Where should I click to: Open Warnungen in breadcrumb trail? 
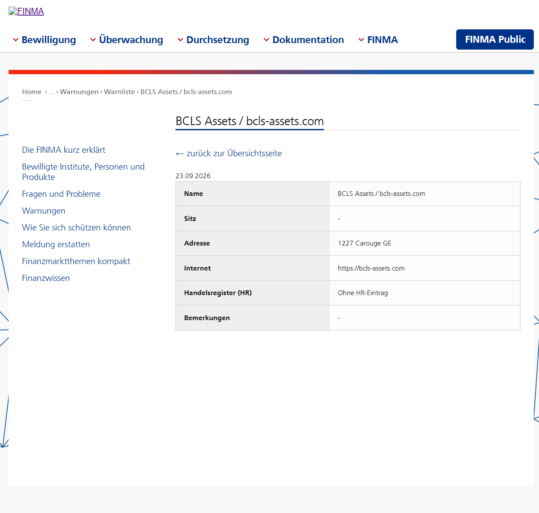click(x=79, y=91)
